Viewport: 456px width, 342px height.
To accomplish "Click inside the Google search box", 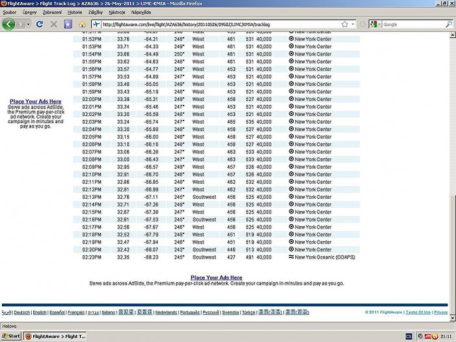I will tap(413, 25).
